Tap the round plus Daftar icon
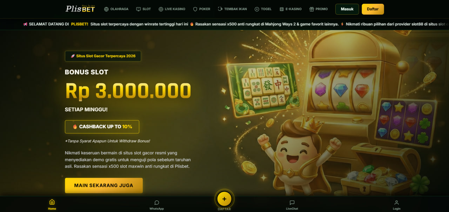449x212 pixels. 224,199
